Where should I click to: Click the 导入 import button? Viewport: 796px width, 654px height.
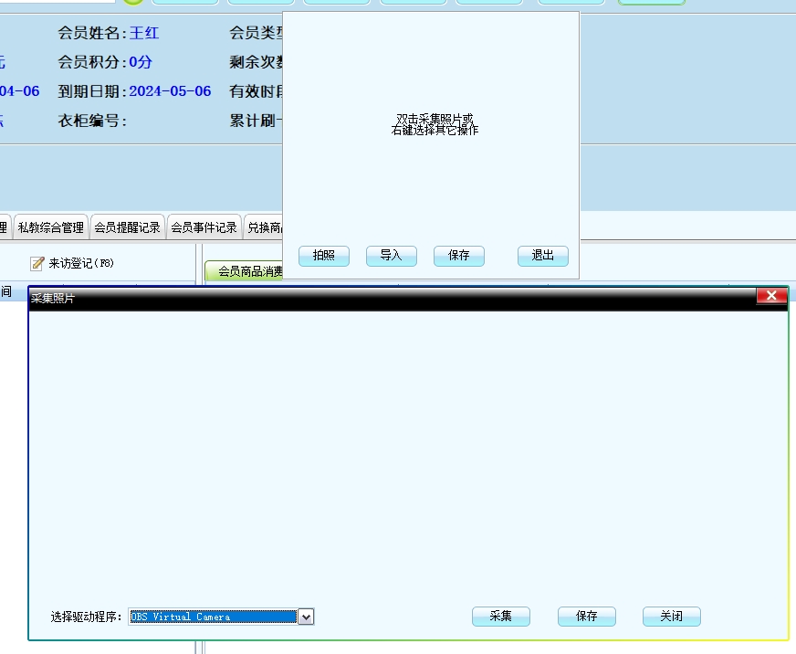(391, 256)
